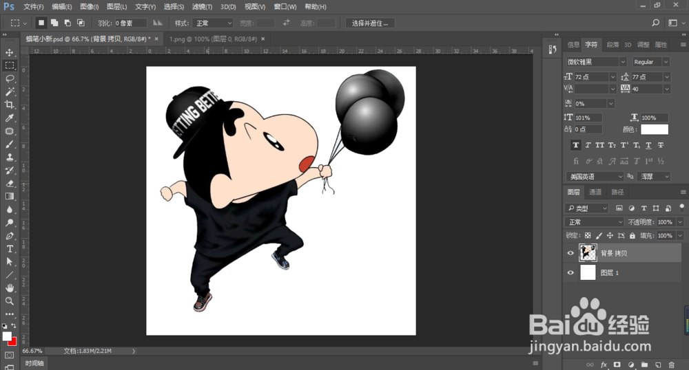Toggle faux italic in Character panel
Screen dimensions: 689x370
coord(588,145)
